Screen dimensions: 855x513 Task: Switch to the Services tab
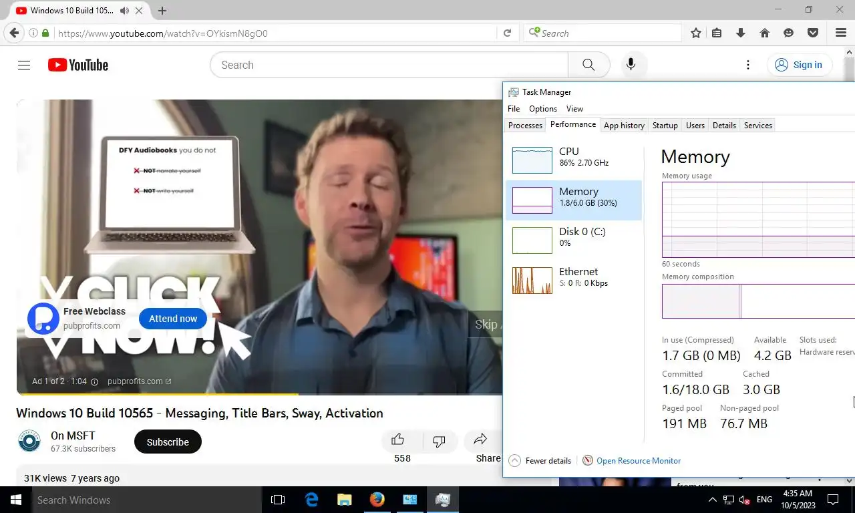758,126
